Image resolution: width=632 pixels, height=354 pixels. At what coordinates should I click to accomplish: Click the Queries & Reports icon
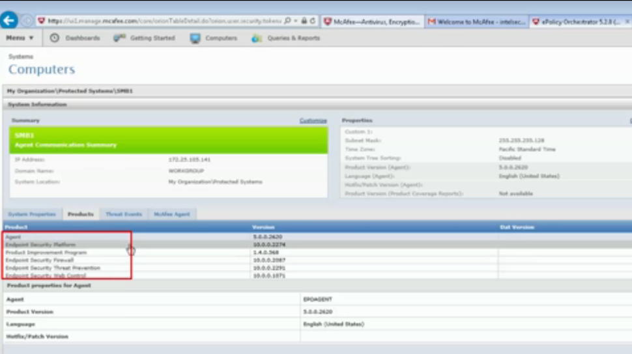click(256, 38)
